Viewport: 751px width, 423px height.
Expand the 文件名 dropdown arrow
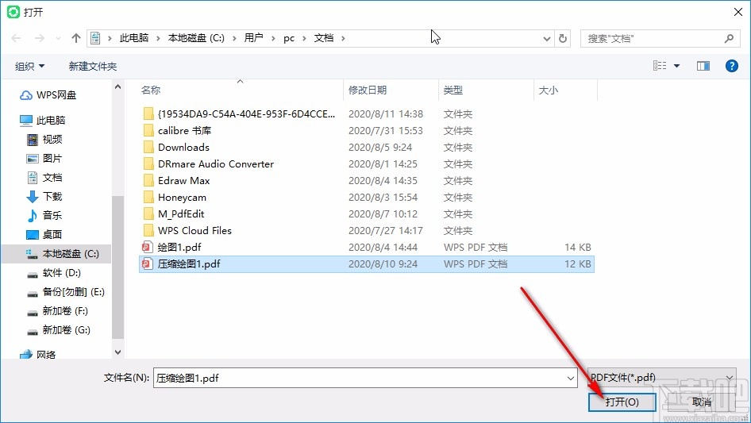pyautogui.click(x=571, y=378)
